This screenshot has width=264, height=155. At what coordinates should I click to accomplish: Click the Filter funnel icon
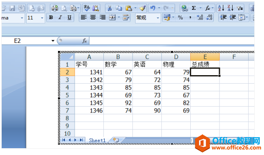click(239, 8)
